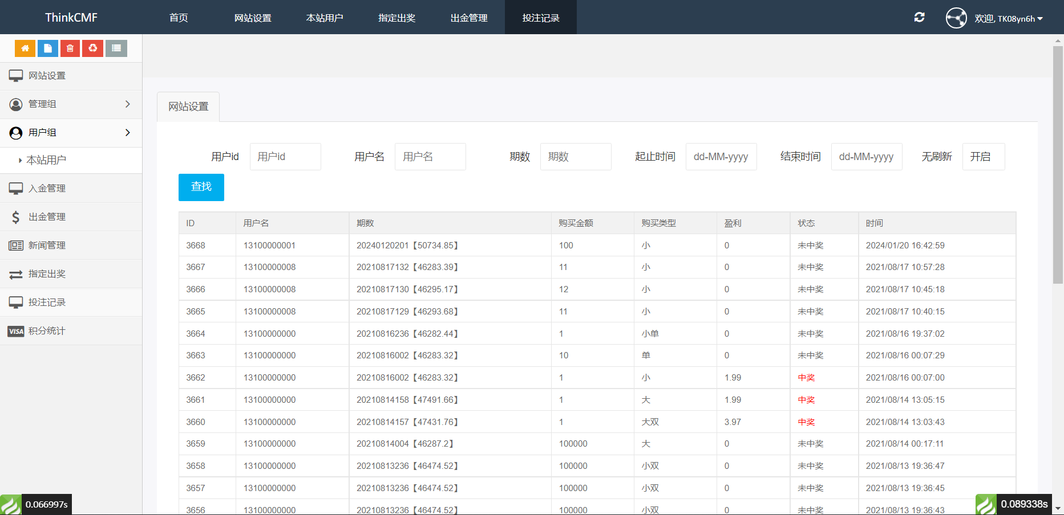Select the 网站设置 content tab
1064x515 pixels.
tap(188, 107)
